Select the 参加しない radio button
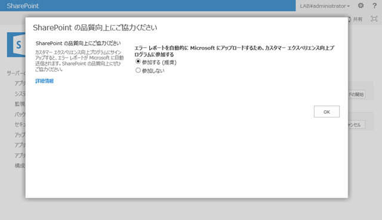Screen dimensions: 382x220 [x=138, y=70]
